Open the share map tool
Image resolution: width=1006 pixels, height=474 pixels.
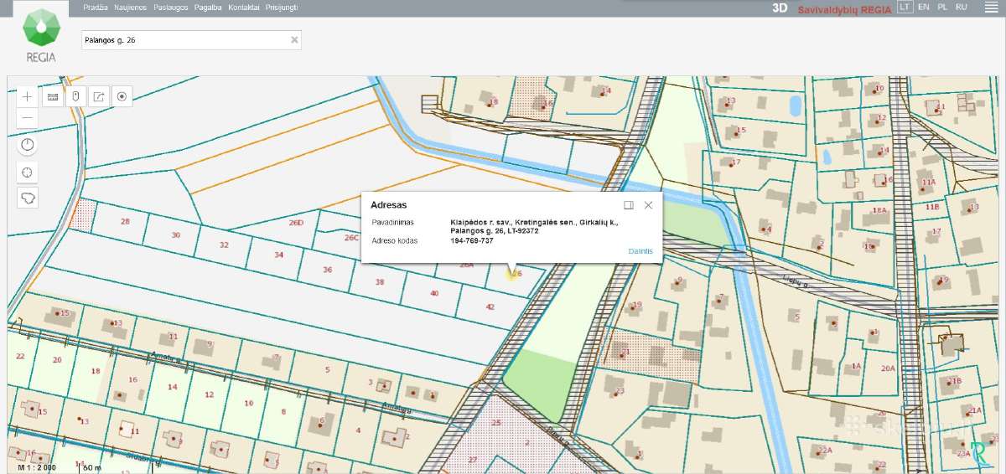(99, 97)
